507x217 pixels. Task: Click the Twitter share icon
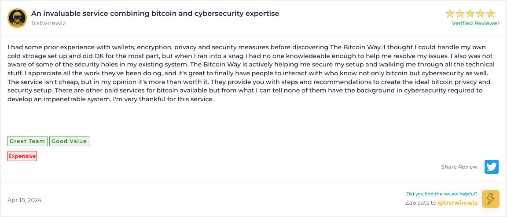click(x=492, y=167)
